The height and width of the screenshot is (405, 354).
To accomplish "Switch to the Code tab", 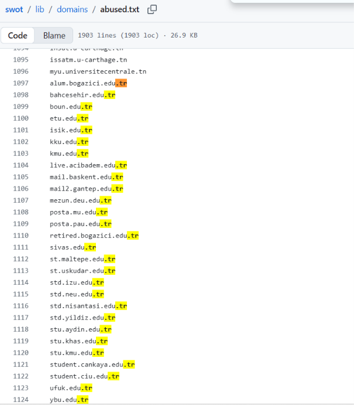I will click(x=18, y=35).
